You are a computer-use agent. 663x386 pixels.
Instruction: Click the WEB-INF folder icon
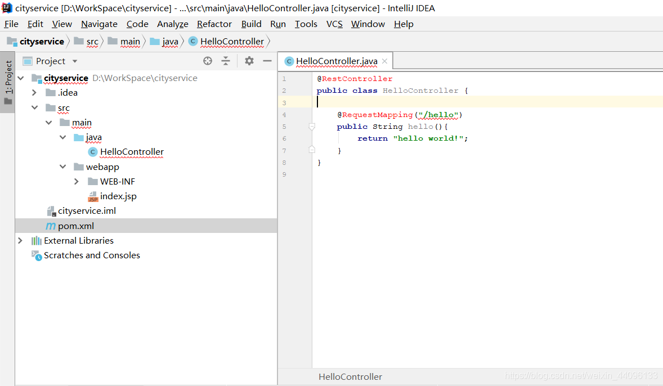tap(93, 181)
